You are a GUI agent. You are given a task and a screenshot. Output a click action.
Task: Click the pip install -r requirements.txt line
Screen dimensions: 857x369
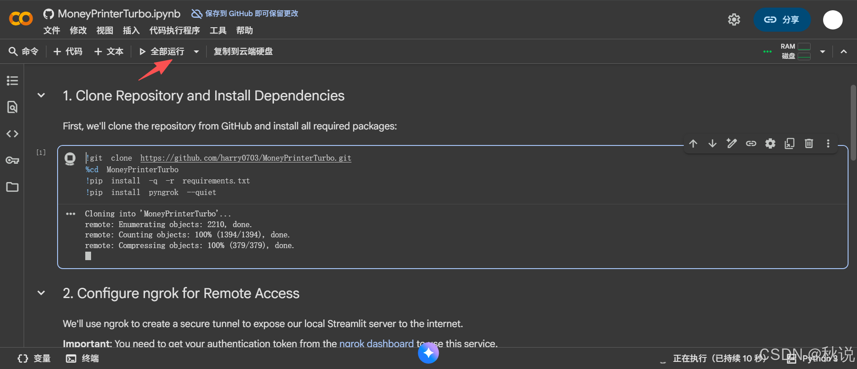pos(168,181)
